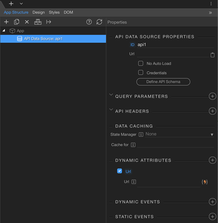Switch to the Design tab
Screen dimensions: 218x223
pyautogui.click(x=39, y=12)
